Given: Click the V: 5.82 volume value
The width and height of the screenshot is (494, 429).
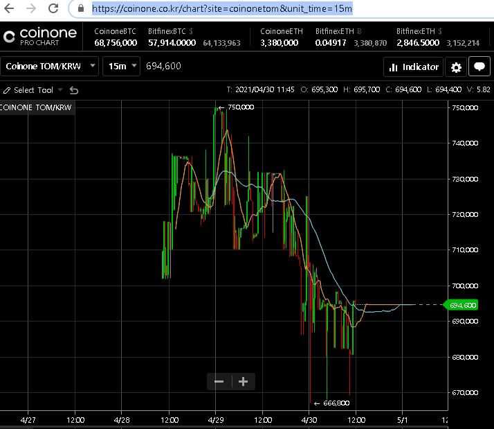Looking at the screenshot, I should [x=479, y=89].
